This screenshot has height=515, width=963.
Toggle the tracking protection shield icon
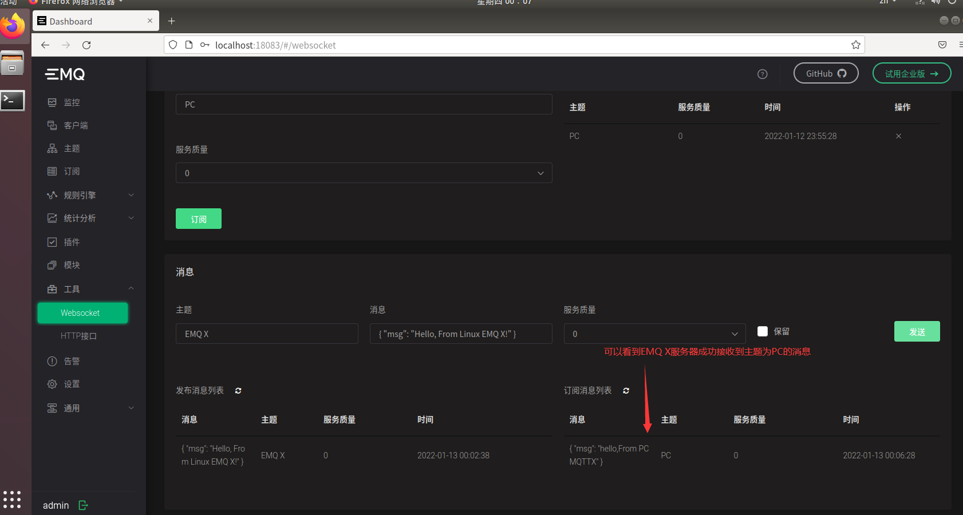pyautogui.click(x=172, y=45)
